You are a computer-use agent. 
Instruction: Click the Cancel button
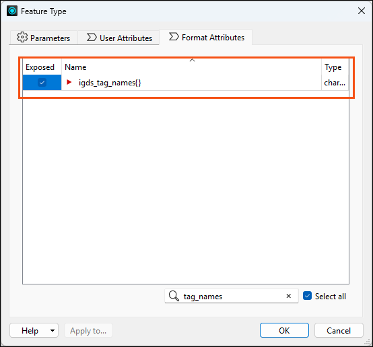(339, 330)
